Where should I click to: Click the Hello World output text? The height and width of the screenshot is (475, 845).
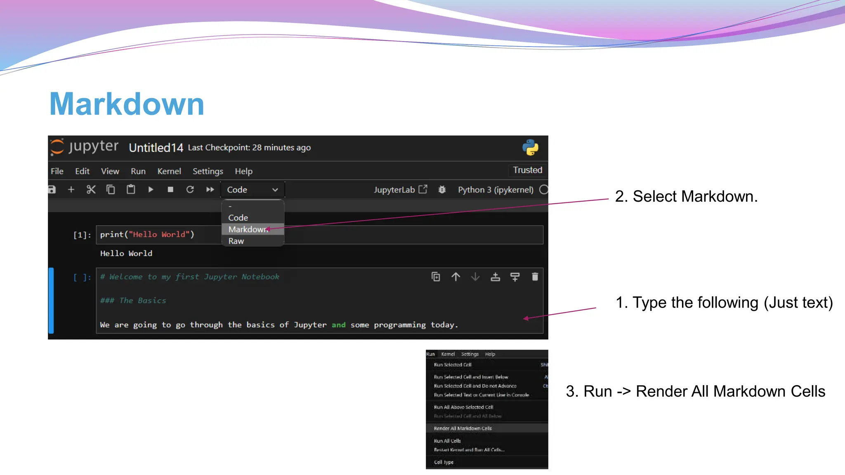(126, 254)
